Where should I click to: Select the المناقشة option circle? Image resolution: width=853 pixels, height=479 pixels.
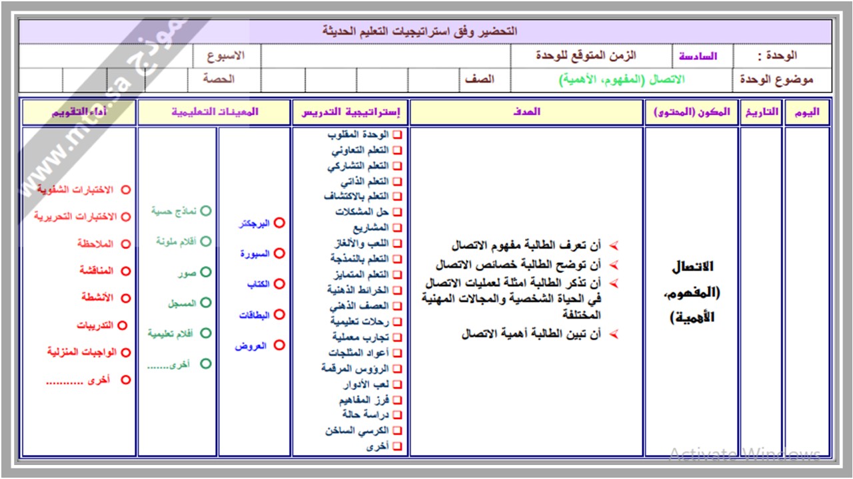pyautogui.click(x=125, y=271)
